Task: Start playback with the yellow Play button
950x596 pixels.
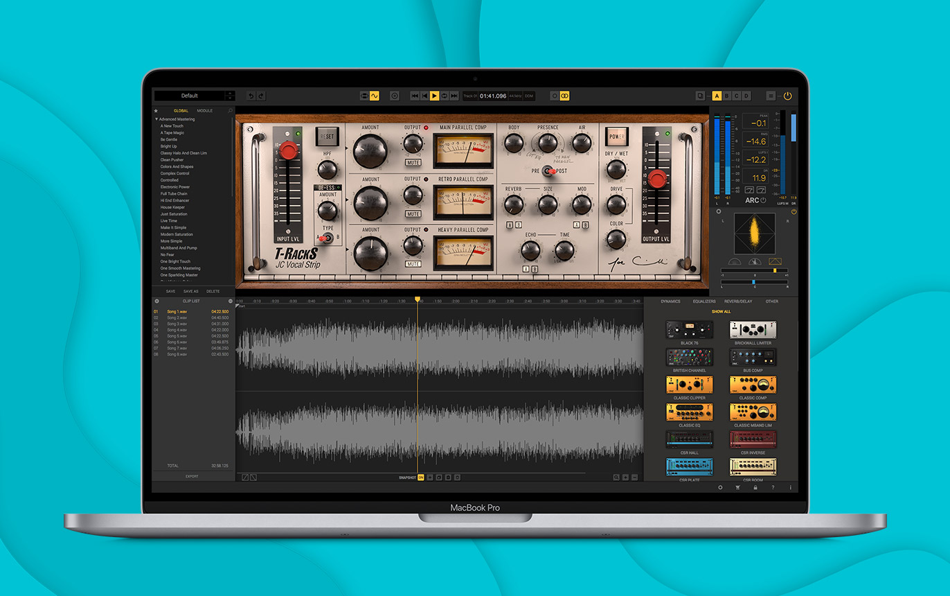Action: (434, 96)
